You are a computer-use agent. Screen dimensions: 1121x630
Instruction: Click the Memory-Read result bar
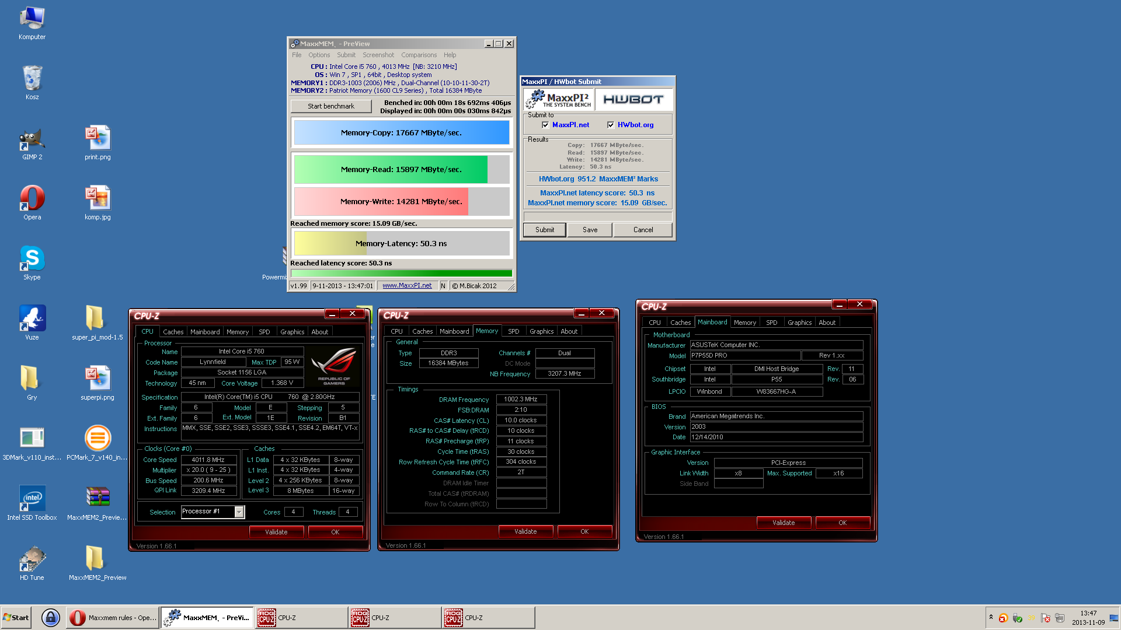click(x=402, y=170)
